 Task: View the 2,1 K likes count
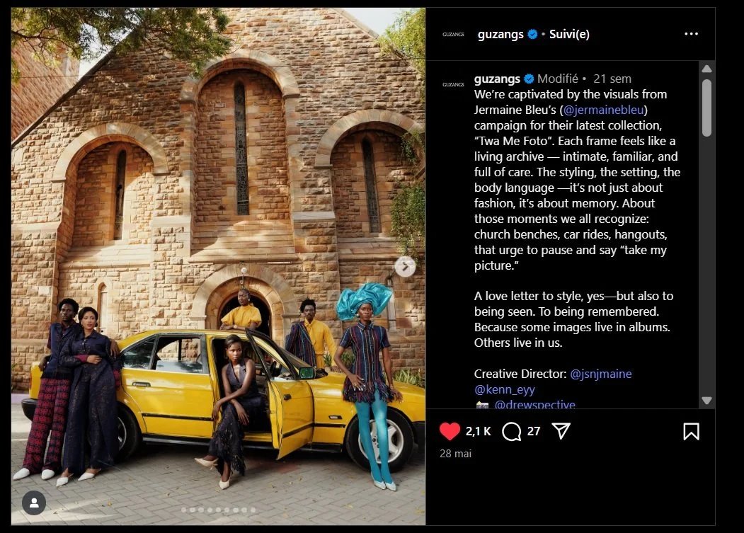point(478,431)
